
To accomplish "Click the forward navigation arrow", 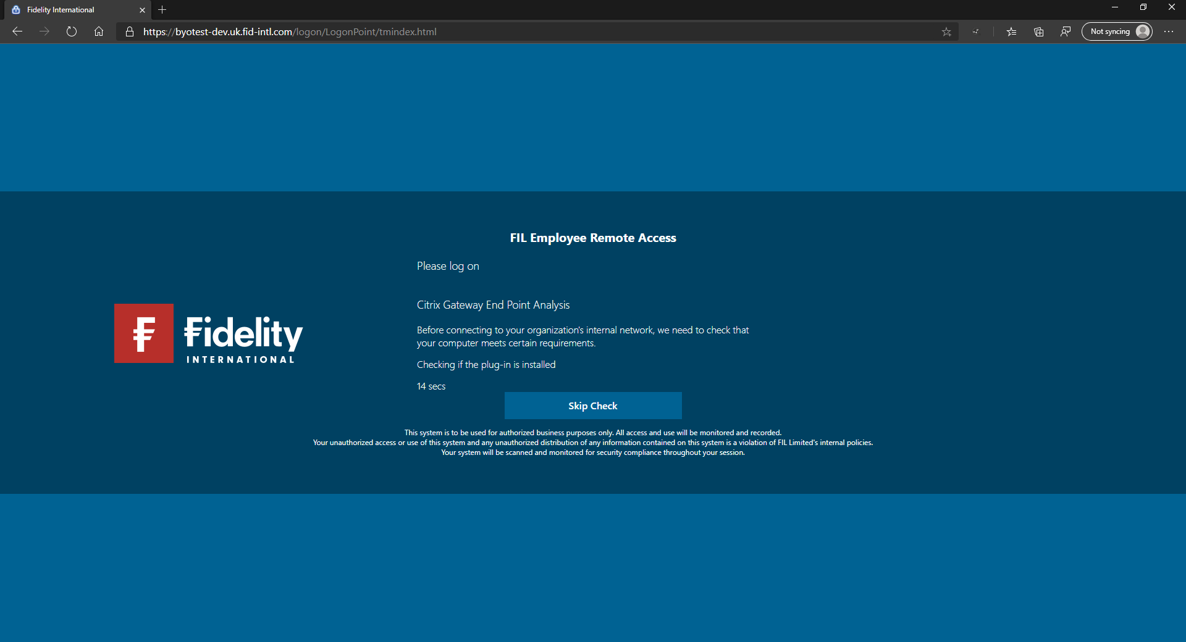I will [44, 31].
